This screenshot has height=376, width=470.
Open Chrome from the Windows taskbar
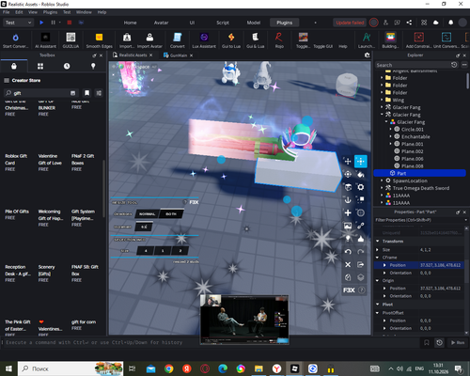[168, 368]
